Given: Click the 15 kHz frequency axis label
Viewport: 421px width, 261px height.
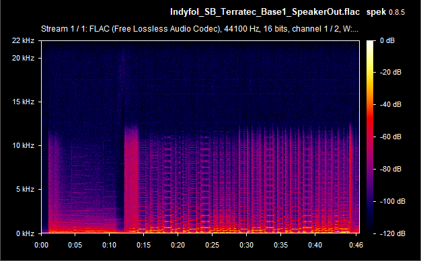Looking at the screenshot, I should [23, 102].
